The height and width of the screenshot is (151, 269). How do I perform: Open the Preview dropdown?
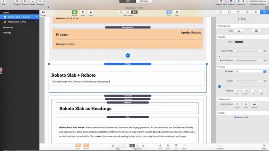click(145, 1)
